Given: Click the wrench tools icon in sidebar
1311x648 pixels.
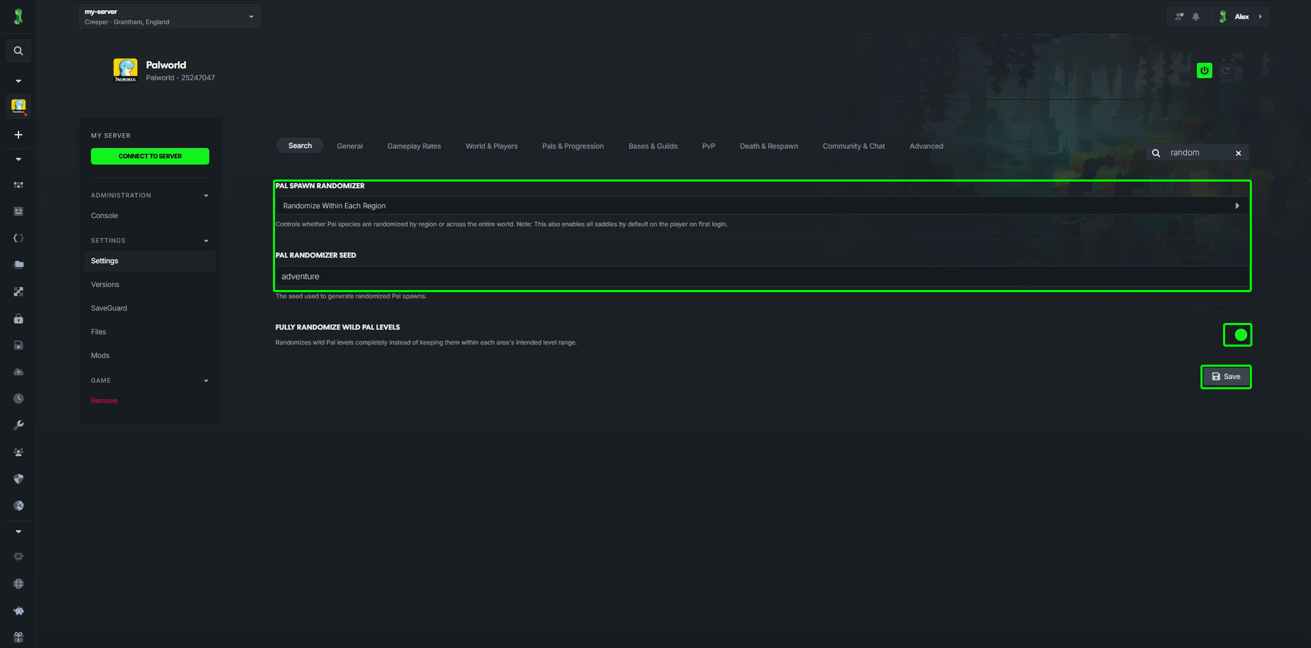Looking at the screenshot, I should [19, 425].
